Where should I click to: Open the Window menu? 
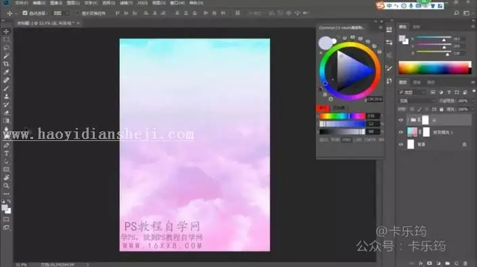pos(177,3)
